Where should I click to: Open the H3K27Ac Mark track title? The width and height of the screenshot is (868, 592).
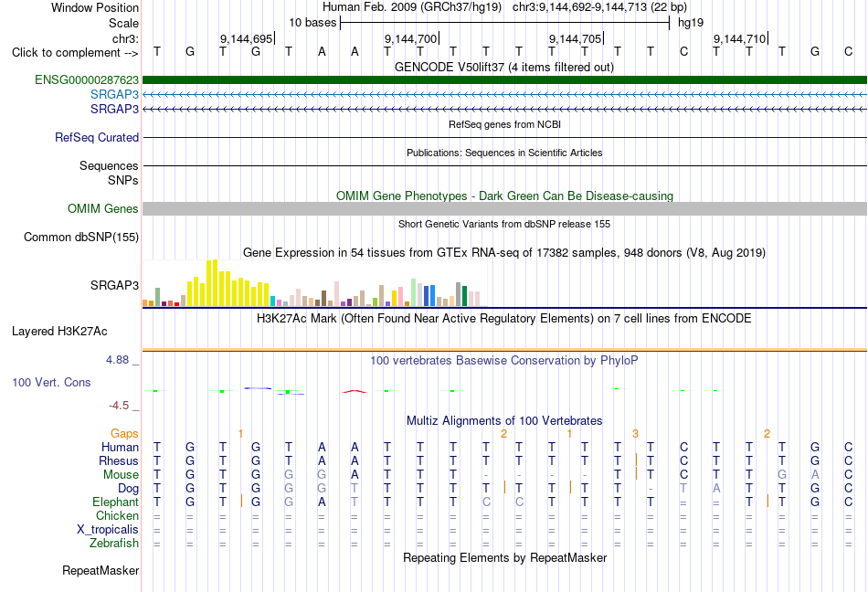point(504,319)
